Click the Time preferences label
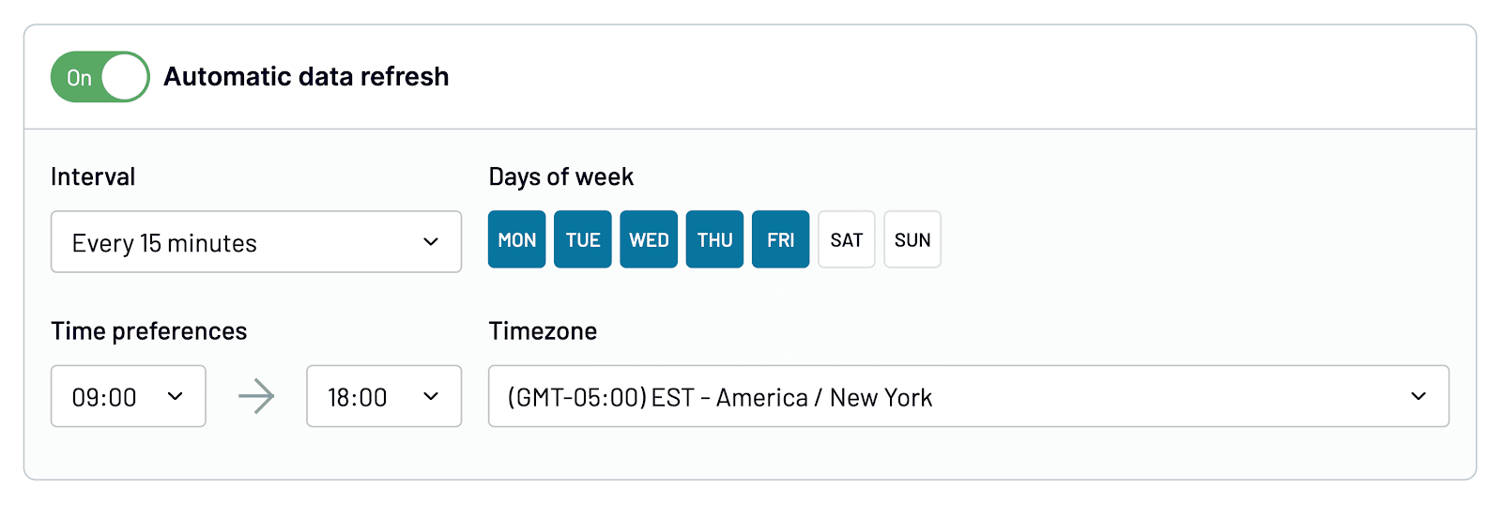This screenshot has width=1502, height=505. (148, 331)
